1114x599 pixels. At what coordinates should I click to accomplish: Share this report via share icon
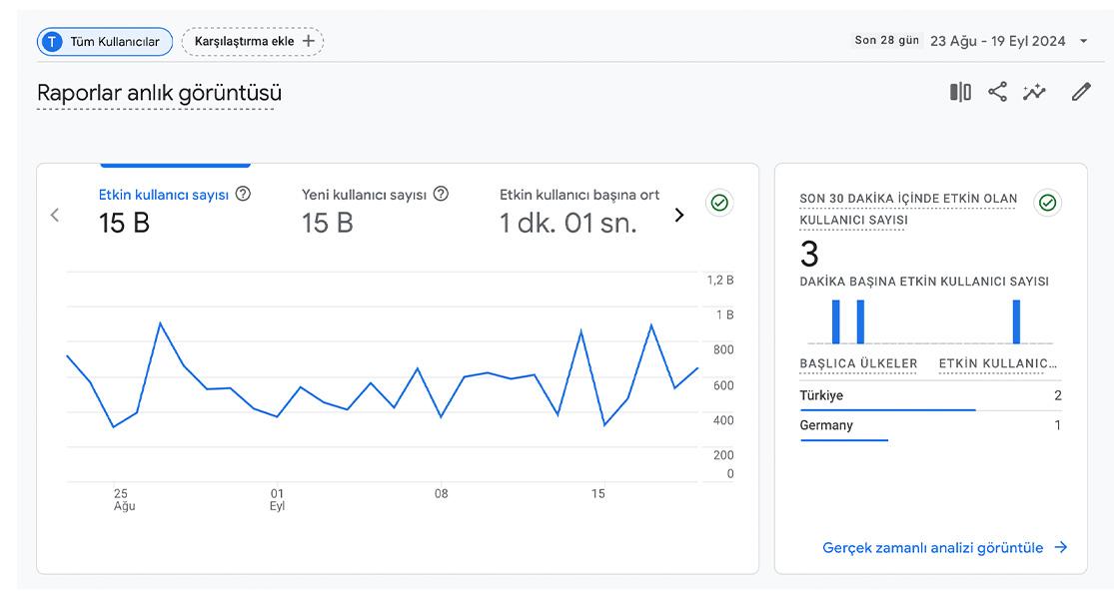click(x=997, y=92)
